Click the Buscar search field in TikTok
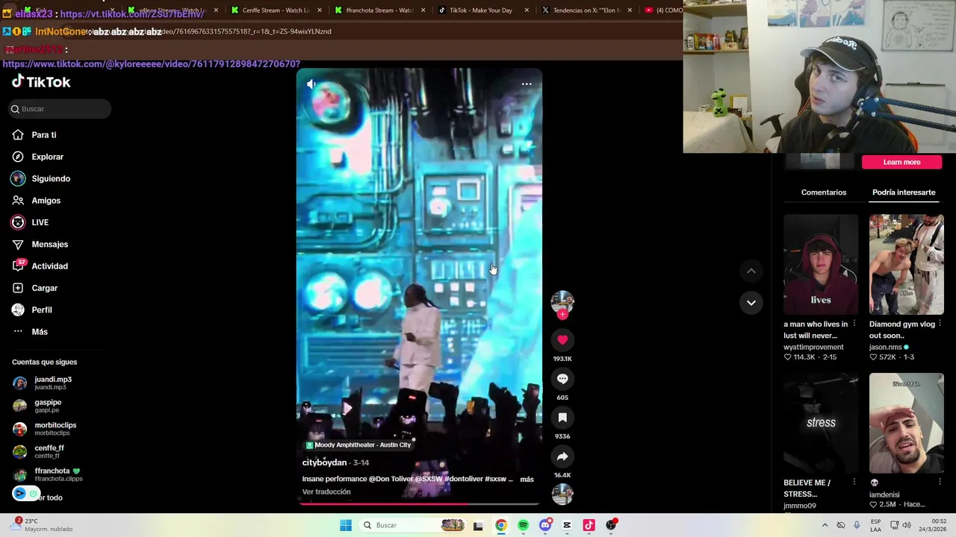 point(60,109)
